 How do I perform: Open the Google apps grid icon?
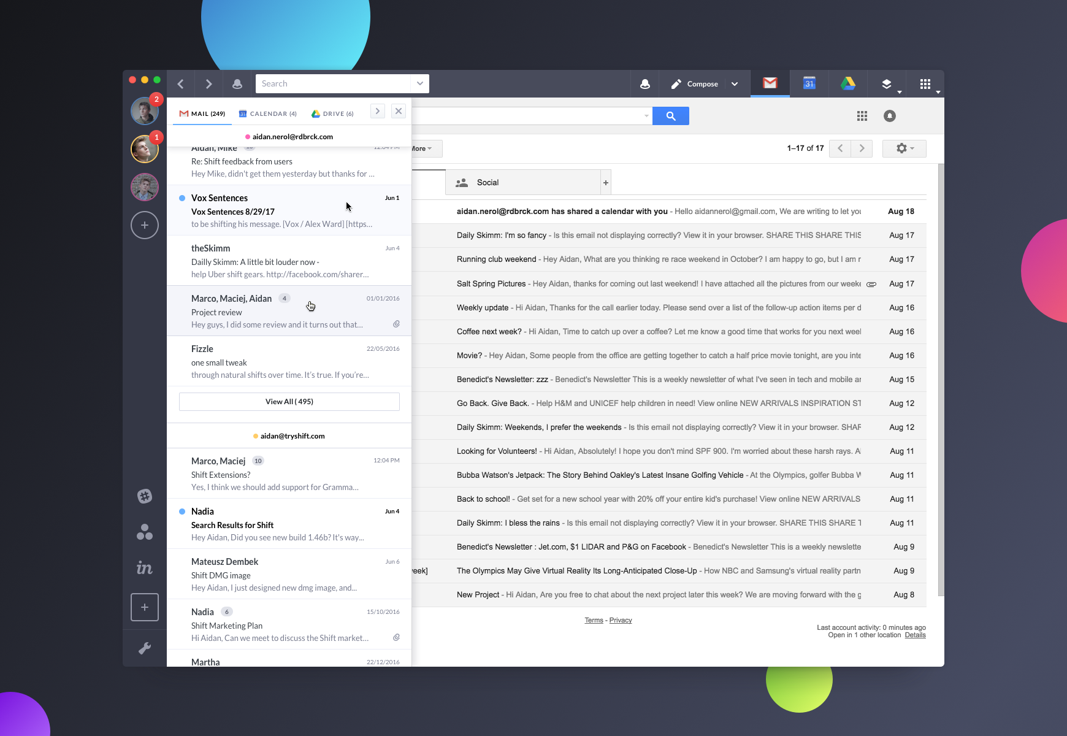pos(862,115)
